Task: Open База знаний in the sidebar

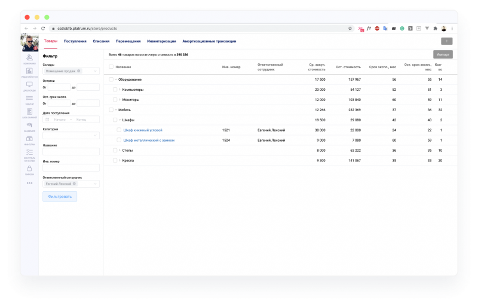Action: point(29,112)
